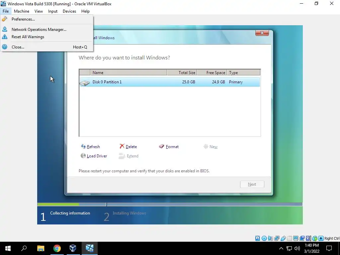The image size is (340, 255).
Task: Click the Reset All Warnings triangle icon
Action: pos(5,37)
